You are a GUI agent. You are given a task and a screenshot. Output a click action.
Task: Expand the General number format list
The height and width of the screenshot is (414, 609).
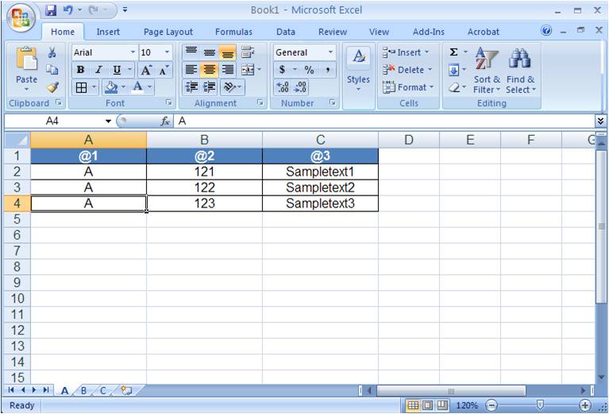tap(330, 52)
